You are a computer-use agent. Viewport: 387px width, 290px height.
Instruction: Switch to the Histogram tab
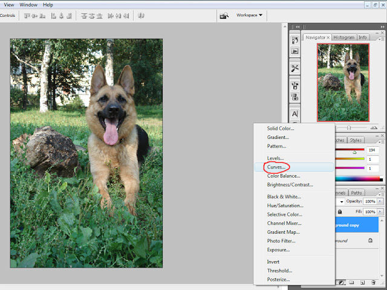click(343, 37)
